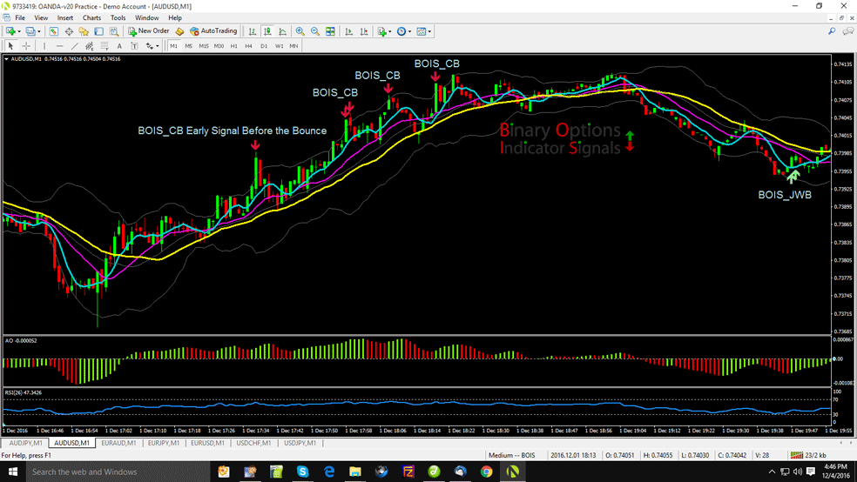Open the Charts menu
857x482 pixels.
tap(91, 17)
